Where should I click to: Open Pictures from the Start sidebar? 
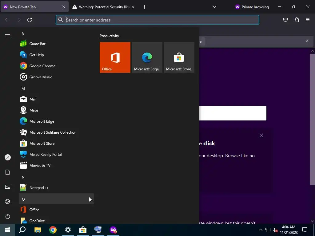click(x=8, y=187)
